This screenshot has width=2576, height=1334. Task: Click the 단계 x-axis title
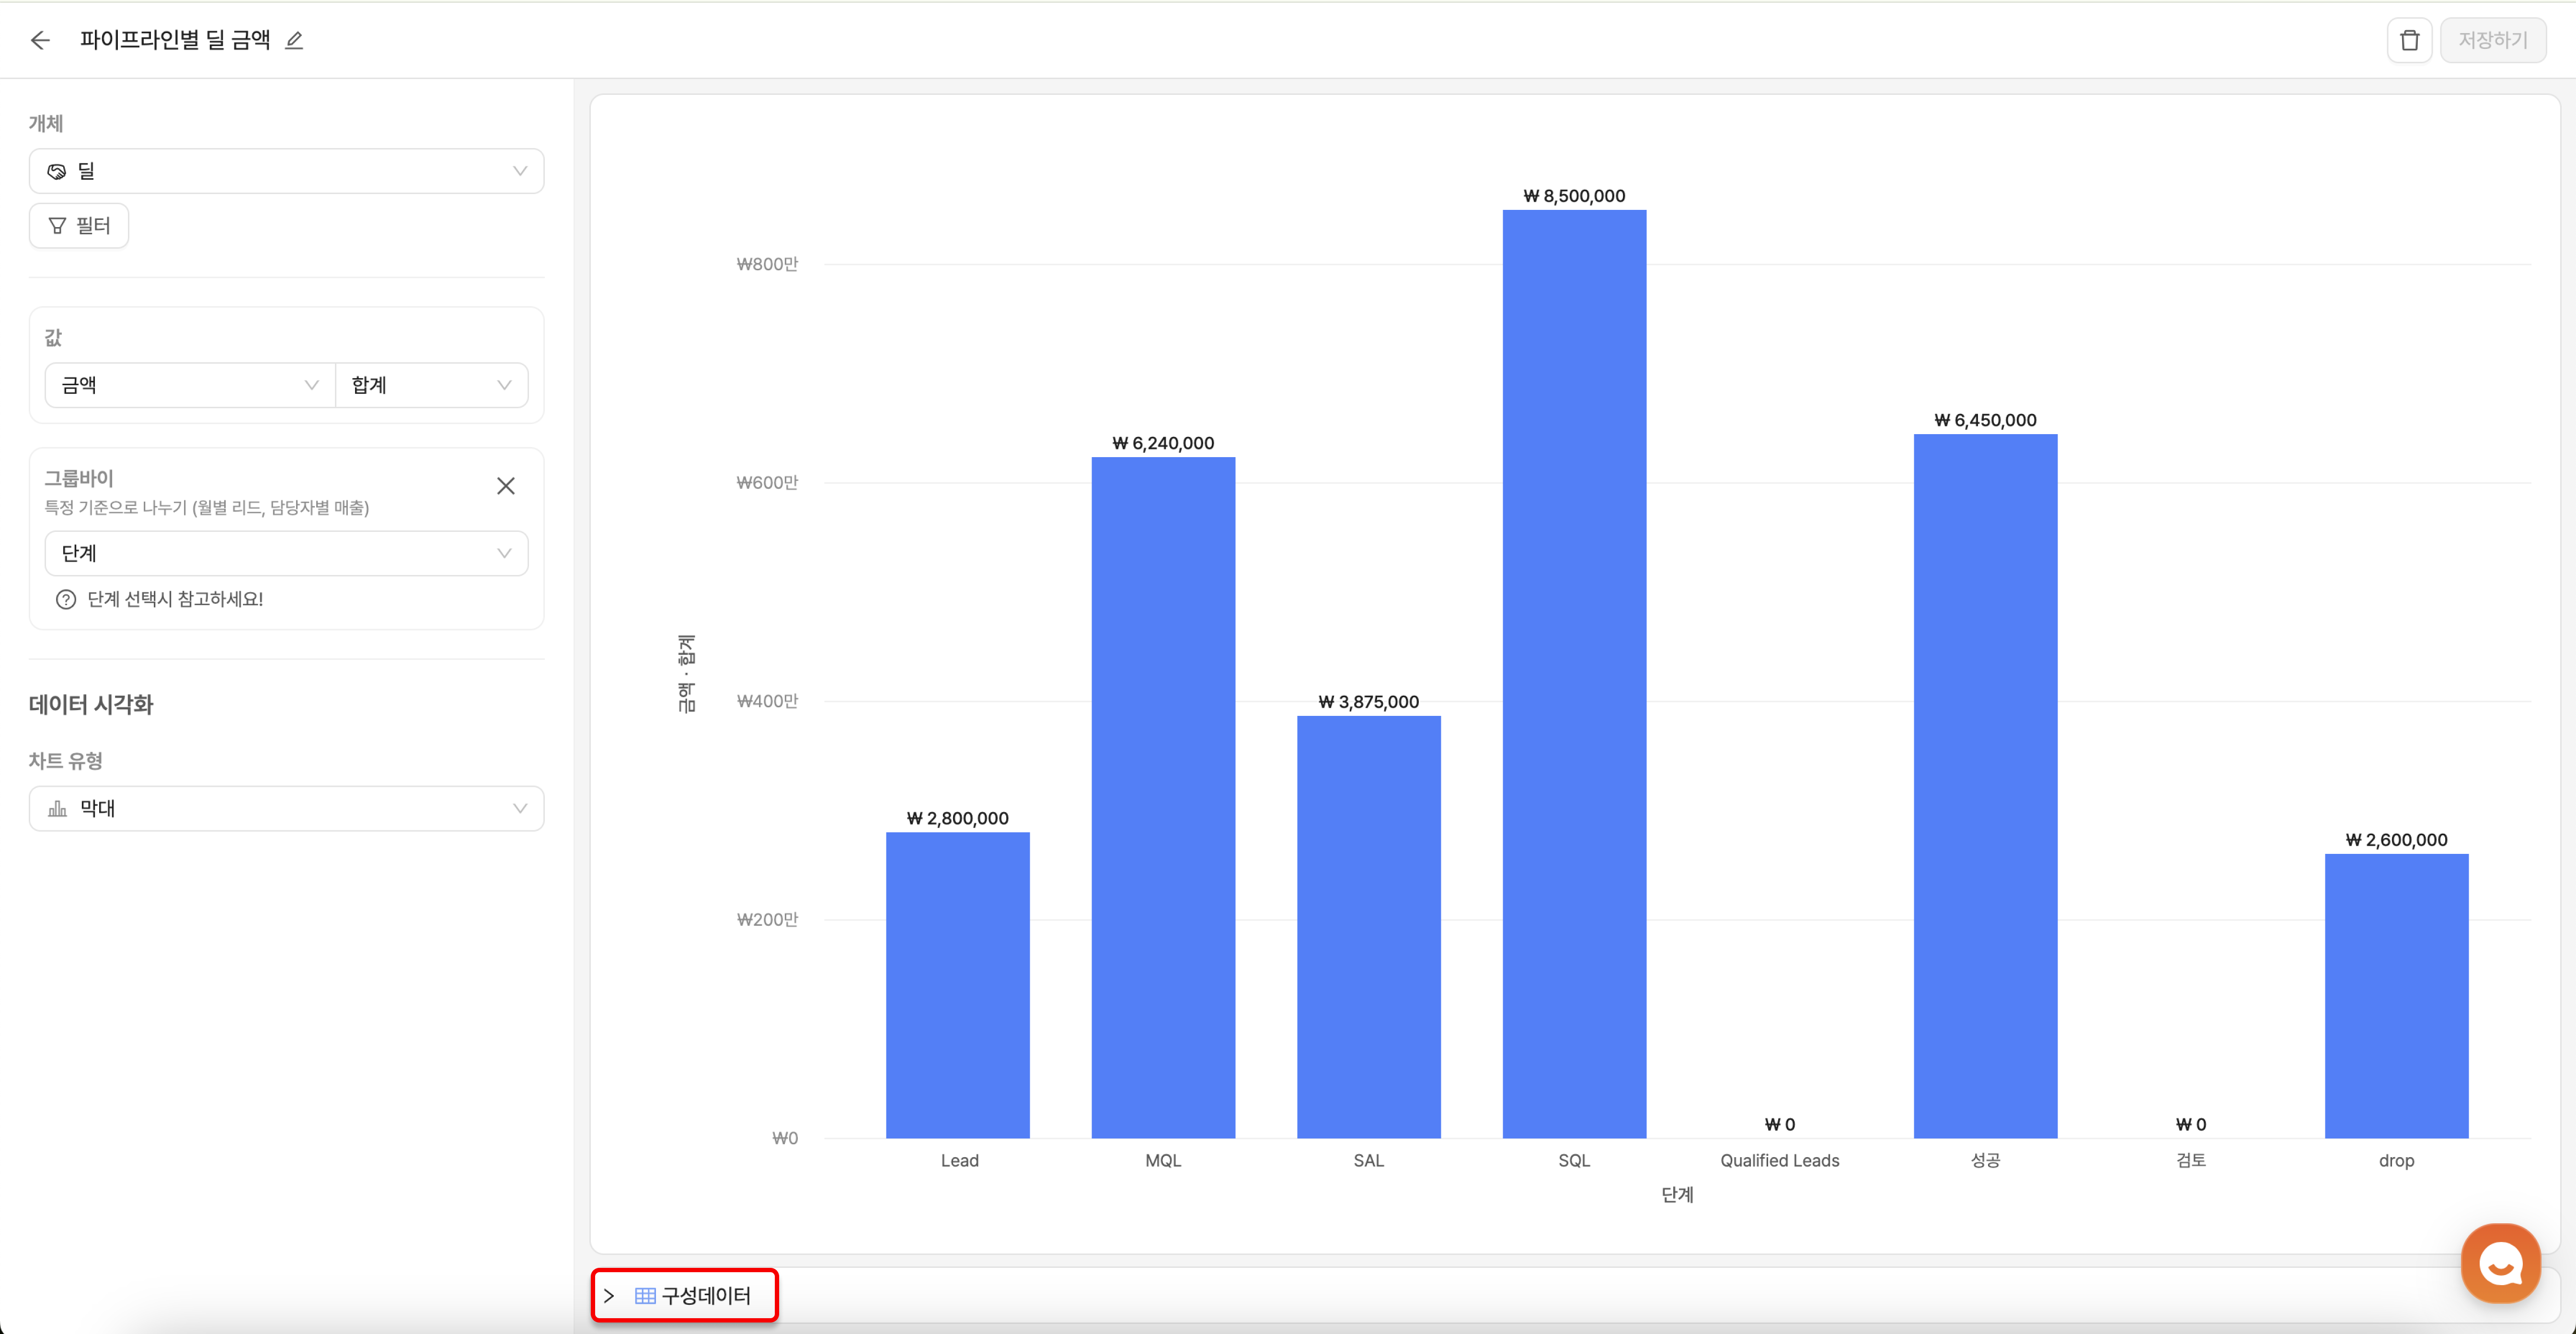click(x=1677, y=1194)
